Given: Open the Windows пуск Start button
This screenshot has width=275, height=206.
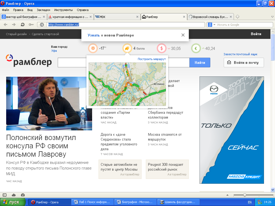Looking at the screenshot, I should (x=12, y=202).
